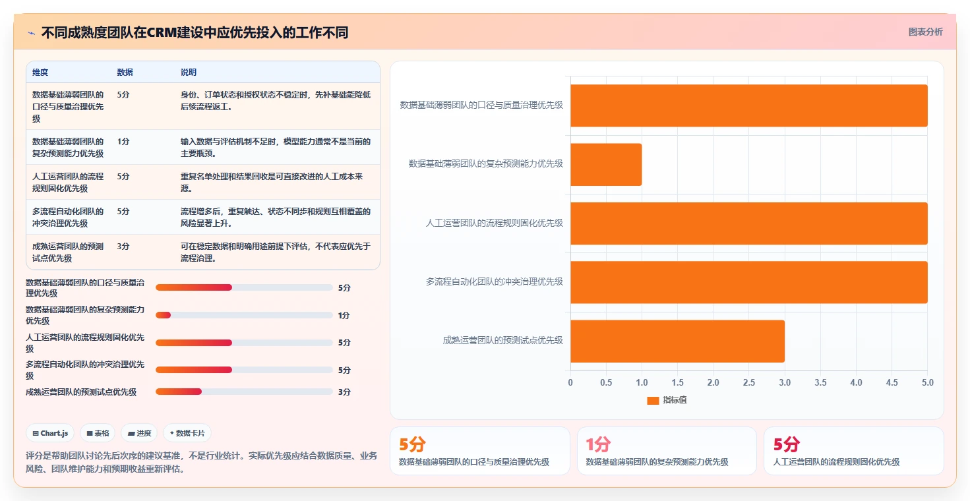970x501 pixels.
Task: Click description starting 输入数据与评估机制不足时
Action: [x=276, y=148]
